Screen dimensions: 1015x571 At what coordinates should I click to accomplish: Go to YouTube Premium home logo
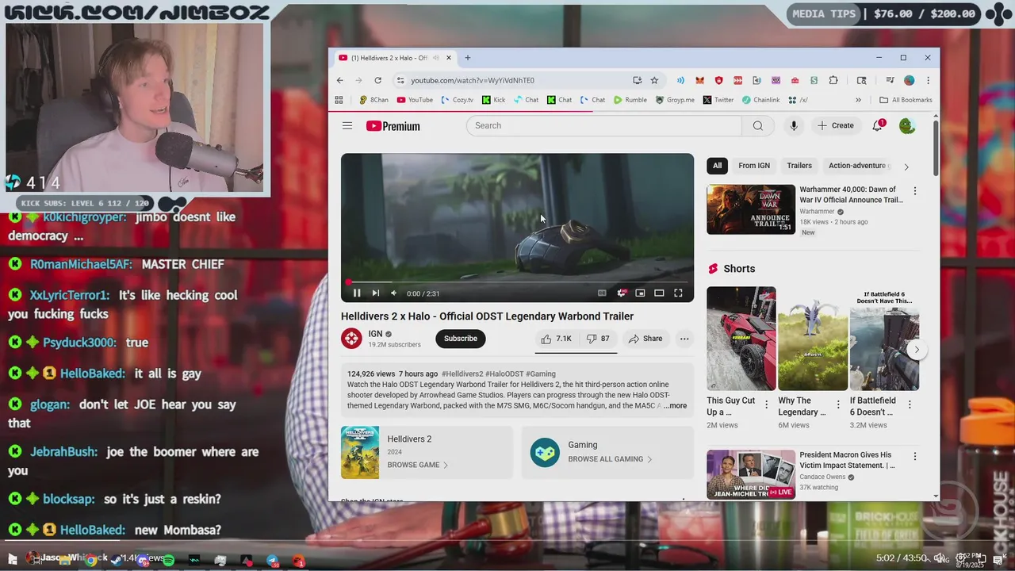point(393,126)
